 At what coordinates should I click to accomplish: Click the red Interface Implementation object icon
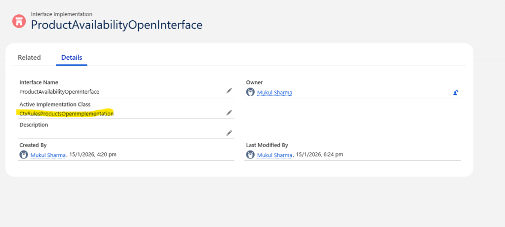tap(19, 21)
